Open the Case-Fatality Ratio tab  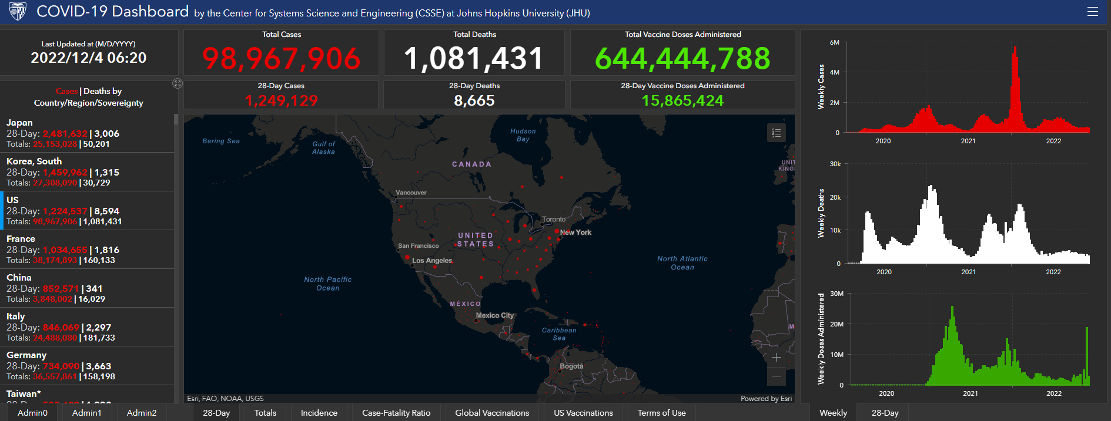[396, 413]
